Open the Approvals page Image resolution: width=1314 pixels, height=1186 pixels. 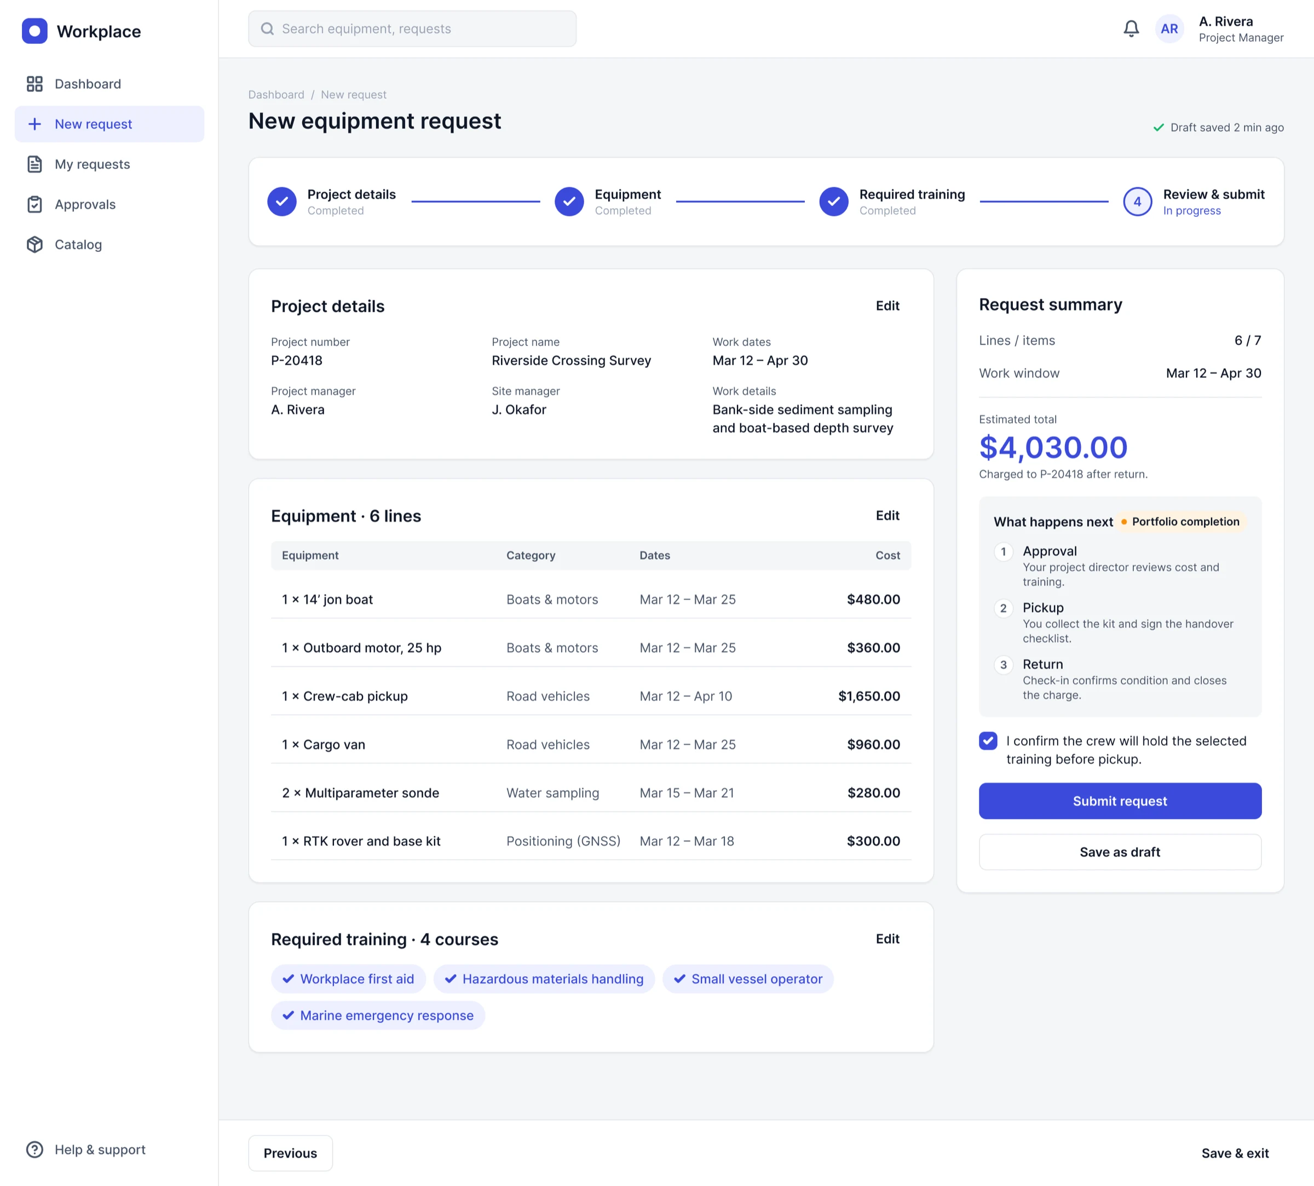click(109, 205)
